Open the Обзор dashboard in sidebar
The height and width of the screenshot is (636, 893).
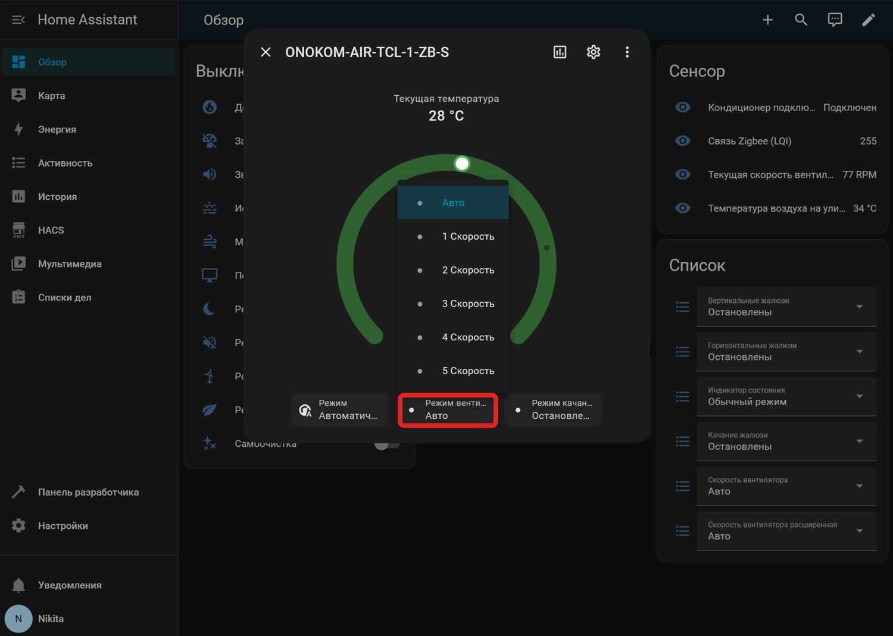(x=89, y=62)
